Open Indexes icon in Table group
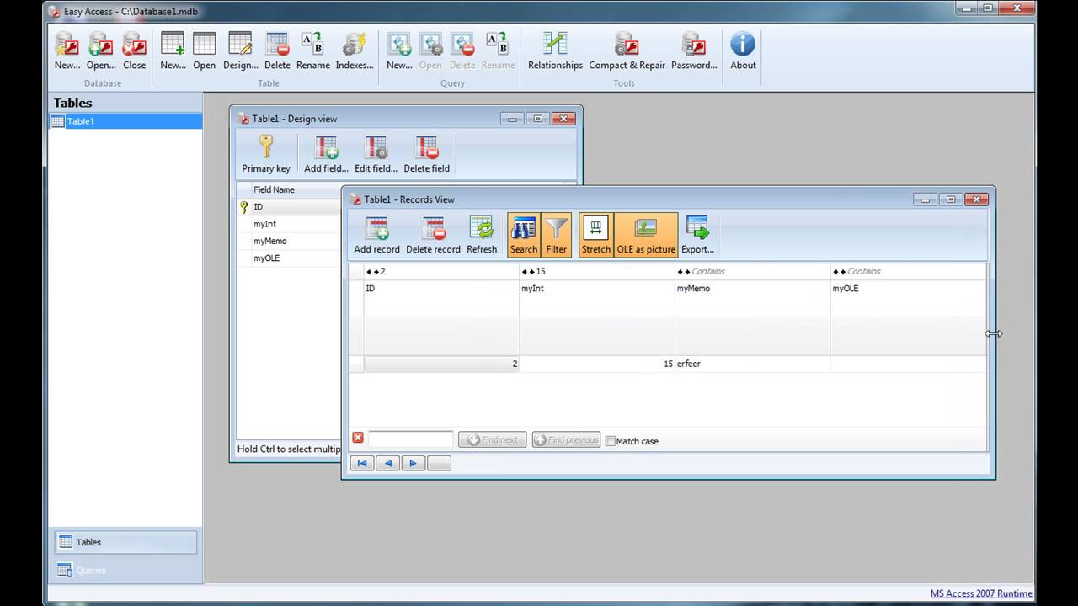 click(355, 51)
